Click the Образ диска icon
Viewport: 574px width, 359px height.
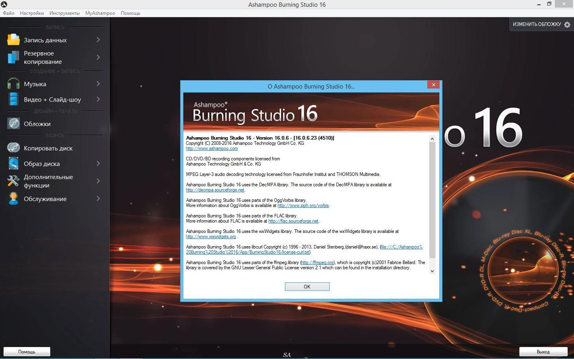13,164
